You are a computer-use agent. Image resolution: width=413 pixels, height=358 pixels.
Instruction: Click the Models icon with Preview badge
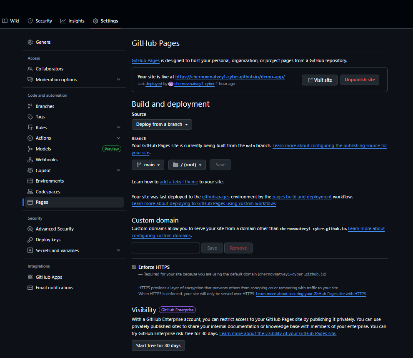click(30, 149)
